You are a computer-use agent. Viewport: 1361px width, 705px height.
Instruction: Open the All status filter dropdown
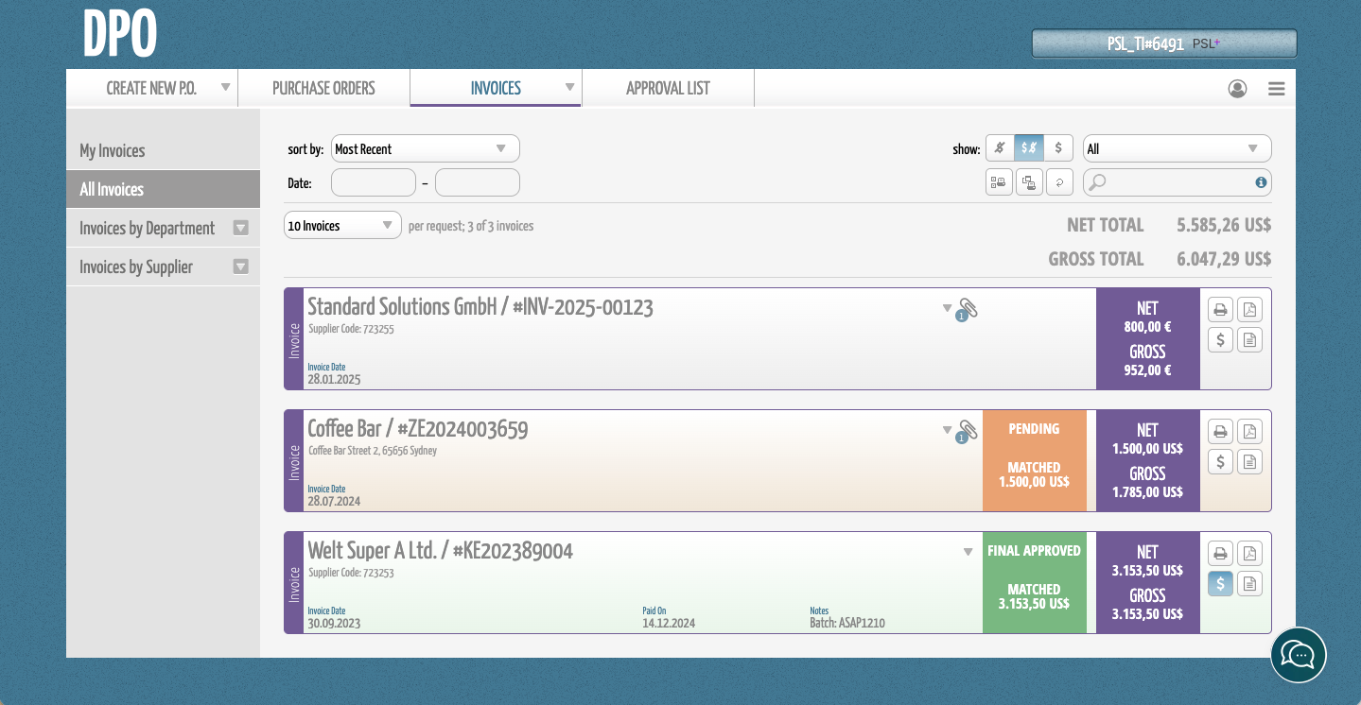[x=1178, y=148]
